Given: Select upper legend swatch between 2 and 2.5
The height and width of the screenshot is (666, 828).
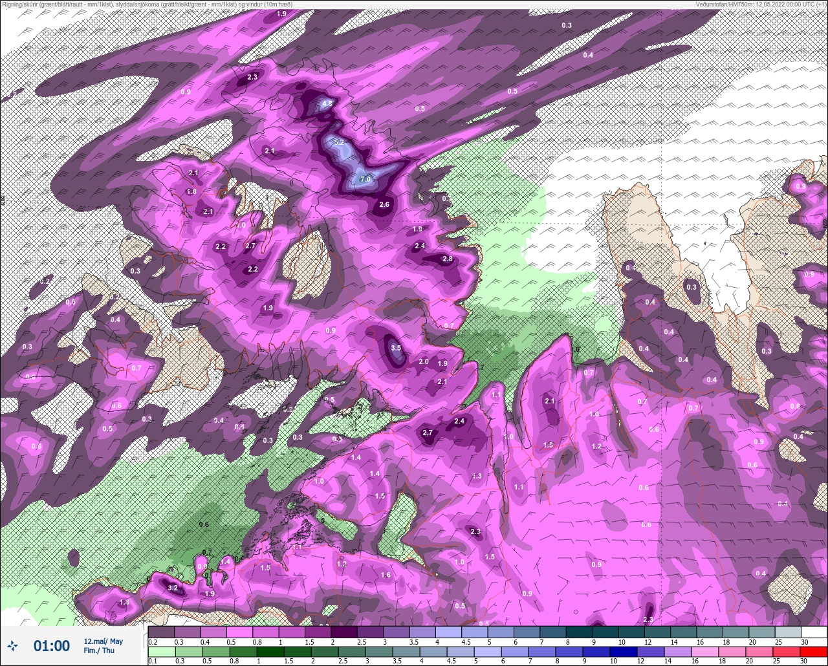Looking at the screenshot, I should (x=343, y=632).
